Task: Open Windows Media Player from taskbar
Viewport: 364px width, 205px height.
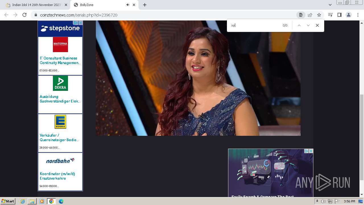Action: coord(42,201)
